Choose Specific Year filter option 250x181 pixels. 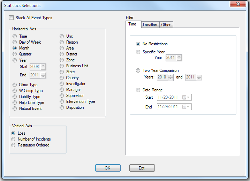point(138,52)
